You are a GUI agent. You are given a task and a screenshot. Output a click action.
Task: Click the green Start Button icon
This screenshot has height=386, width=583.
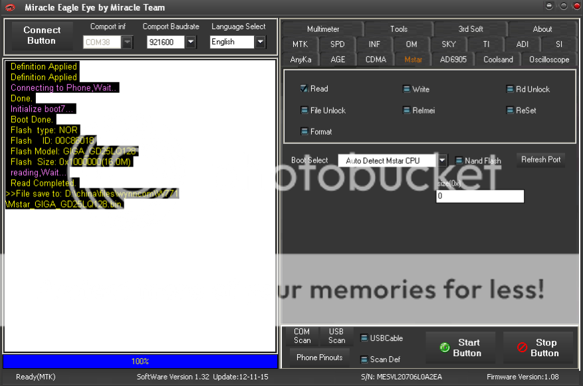[445, 348]
